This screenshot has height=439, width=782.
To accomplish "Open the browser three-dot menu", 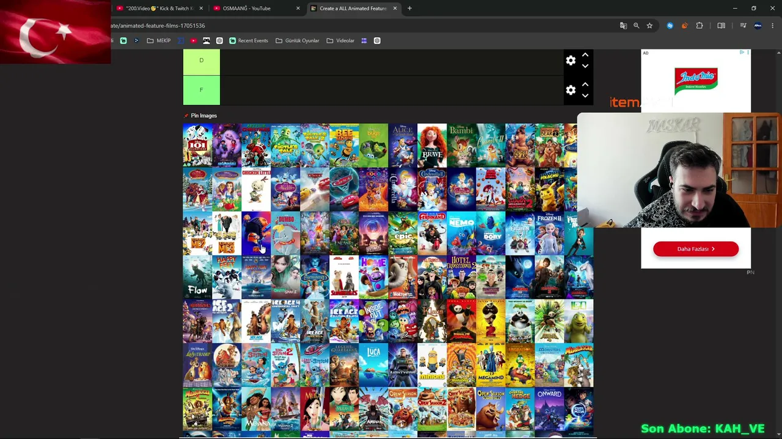I will [x=773, y=26].
